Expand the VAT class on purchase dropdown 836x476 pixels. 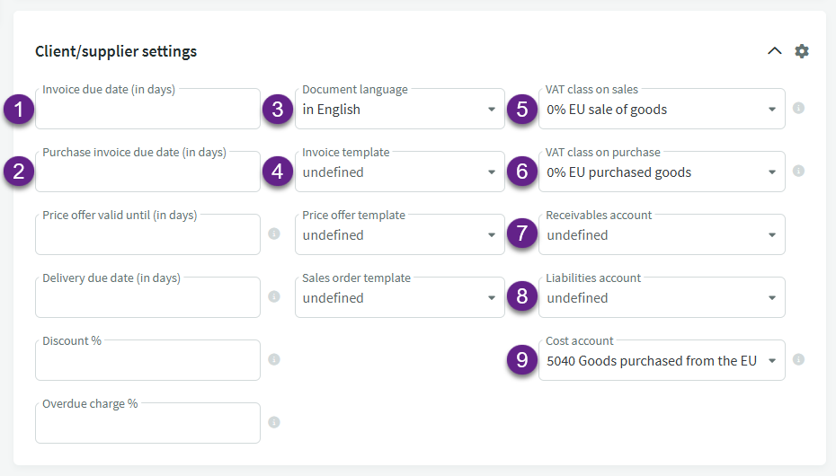[x=661, y=172]
